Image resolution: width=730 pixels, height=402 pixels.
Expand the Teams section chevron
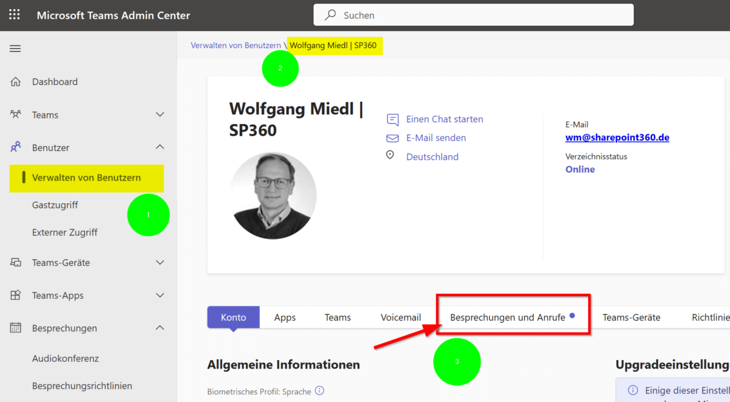(x=160, y=114)
